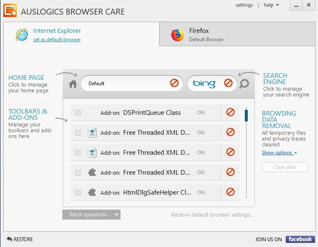Select the first Free Threaded XML add-on checkbox
The image size is (318, 247).
(x=78, y=133)
